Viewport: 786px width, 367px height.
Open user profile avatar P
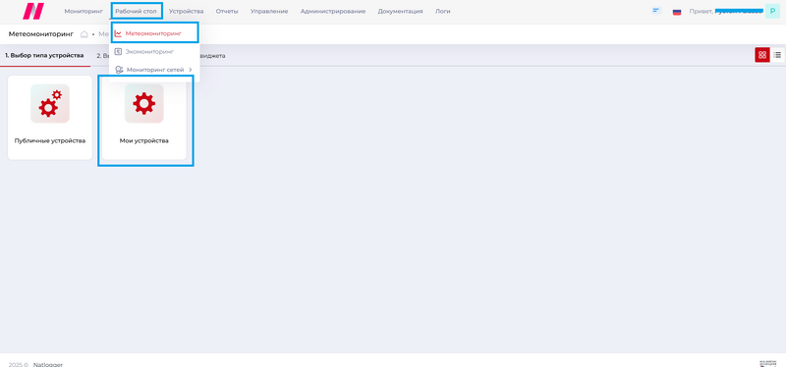click(x=772, y=11)
